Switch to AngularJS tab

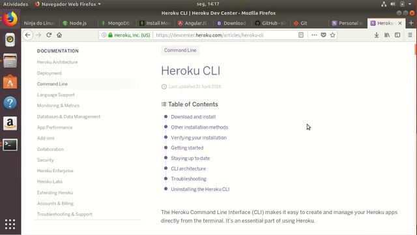[x=194, y=23]
